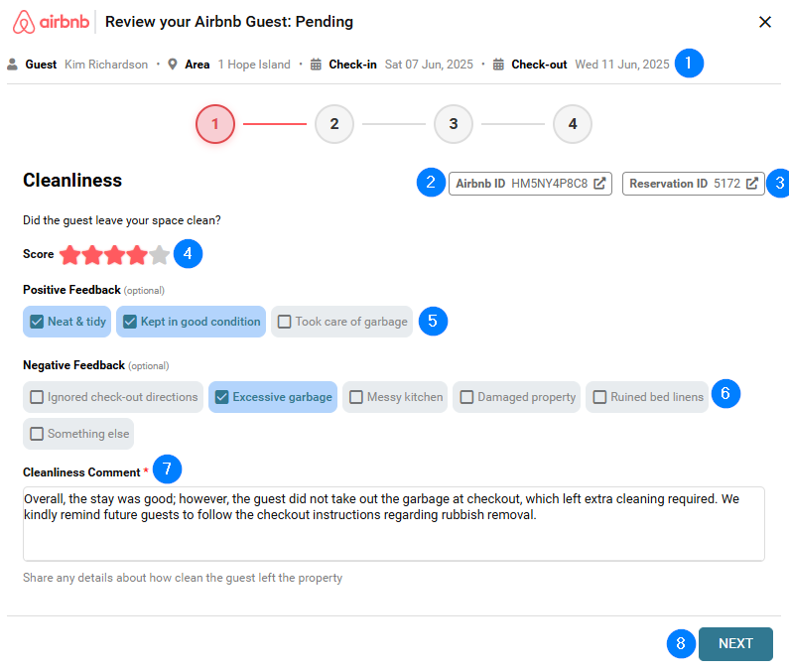Set score to the fifth star

click(160, 255)
